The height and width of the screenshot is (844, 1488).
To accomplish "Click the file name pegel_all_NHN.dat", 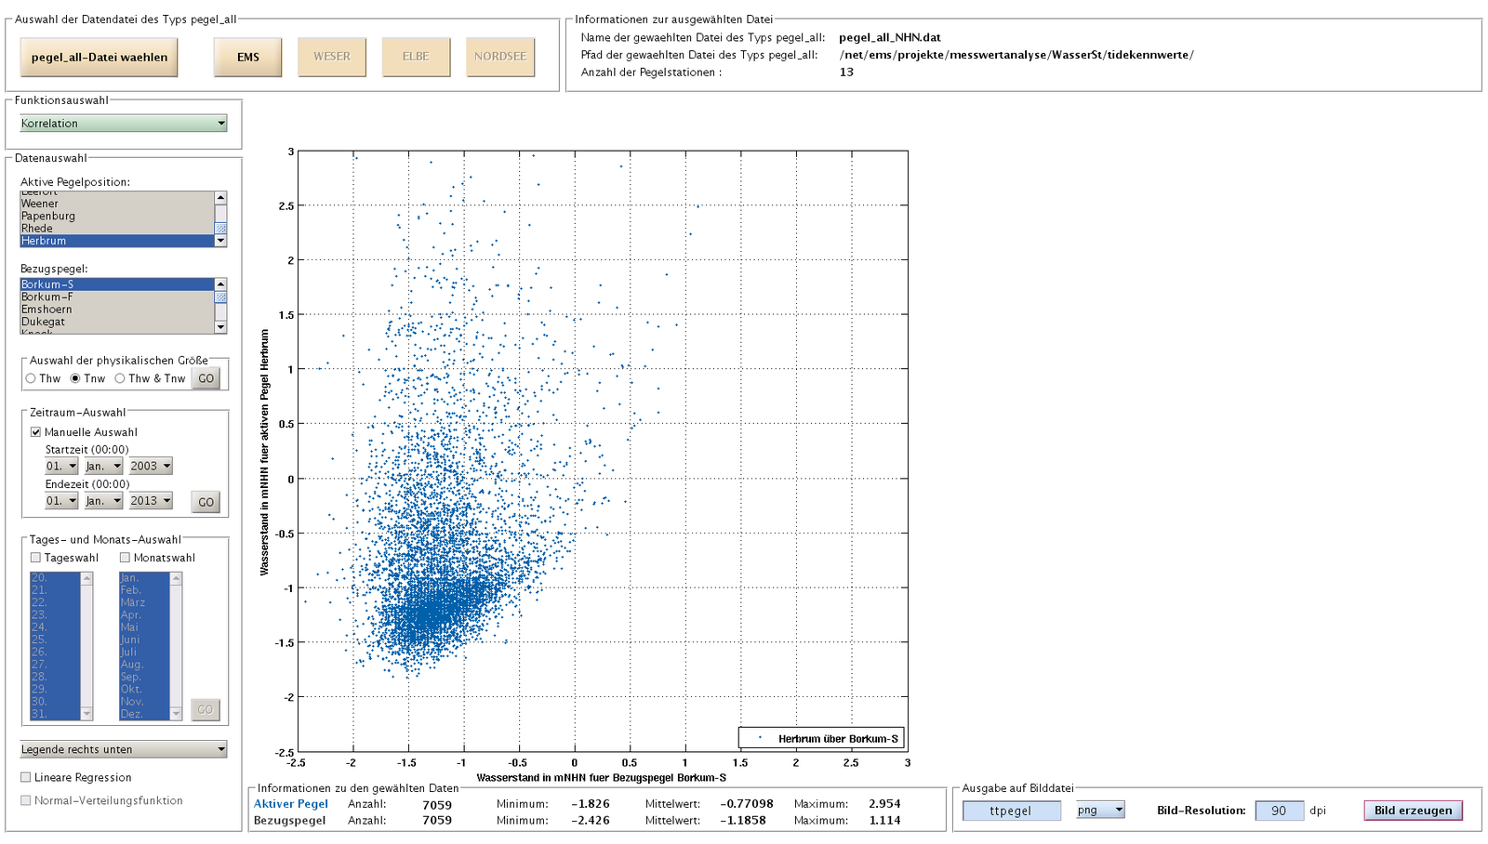I will coord(889,38).
